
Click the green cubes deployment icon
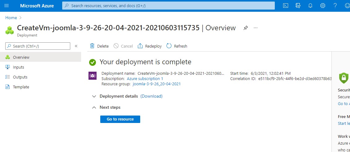(10, 30)
